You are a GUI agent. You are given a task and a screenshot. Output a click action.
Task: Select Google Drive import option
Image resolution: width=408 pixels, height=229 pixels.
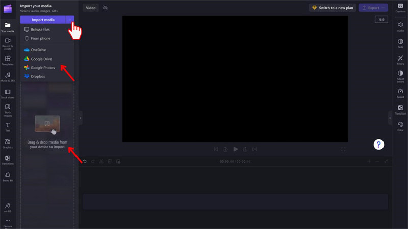click(x=47, y=59)
